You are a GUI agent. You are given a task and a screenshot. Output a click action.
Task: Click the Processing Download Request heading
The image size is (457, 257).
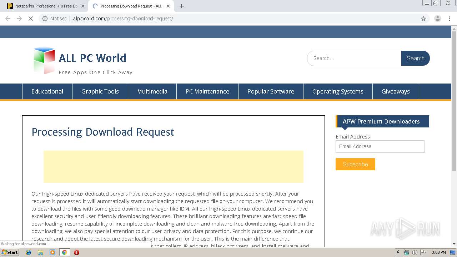tap(103, 132)
